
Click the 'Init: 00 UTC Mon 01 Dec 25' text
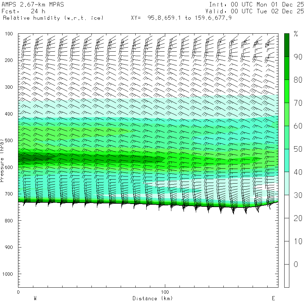[x=256, y=4]
